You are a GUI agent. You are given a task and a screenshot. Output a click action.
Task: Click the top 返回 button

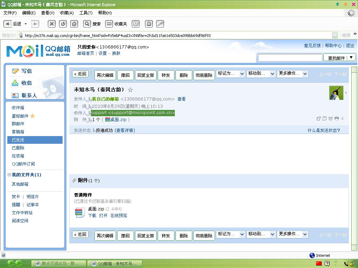tap(80, 74)
